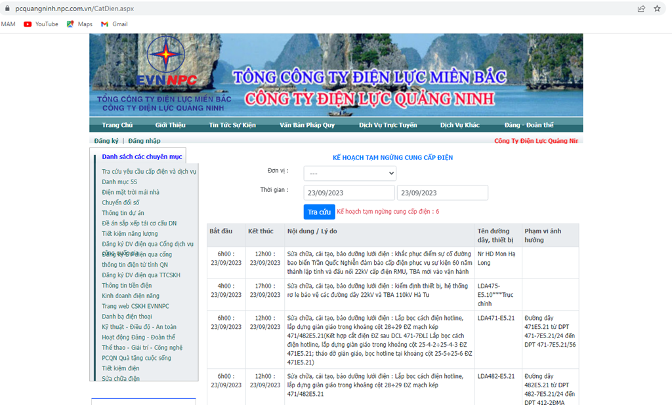Open the Văn Bản Pháp Quy menu
672x405 pixels.
pos(307,125)
